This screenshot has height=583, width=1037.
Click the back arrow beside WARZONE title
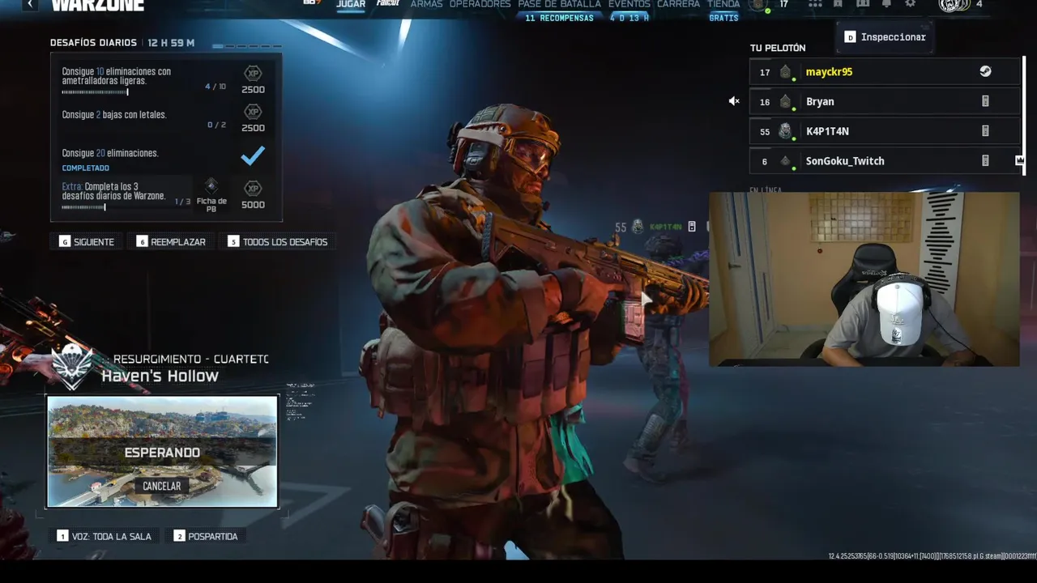(x=30, y=4)
